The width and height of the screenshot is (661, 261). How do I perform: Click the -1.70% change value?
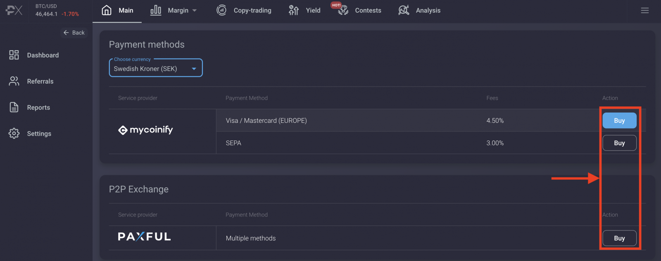point(70,14)
